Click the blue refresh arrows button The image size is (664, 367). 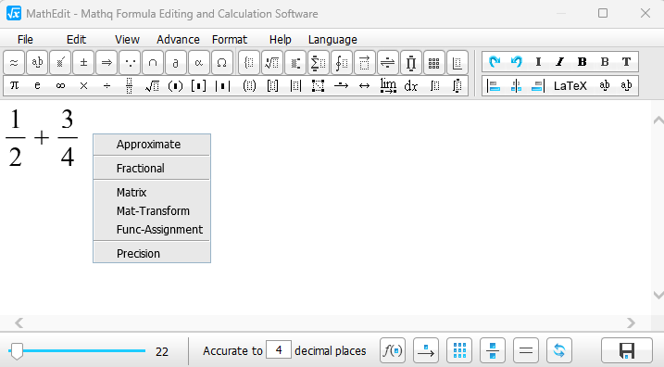[x=559, y=350]
